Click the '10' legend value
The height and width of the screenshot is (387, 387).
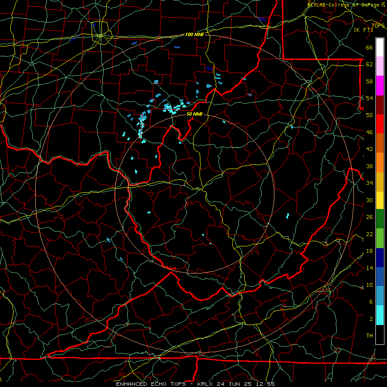pyautogui.click(x=369, y=285)
